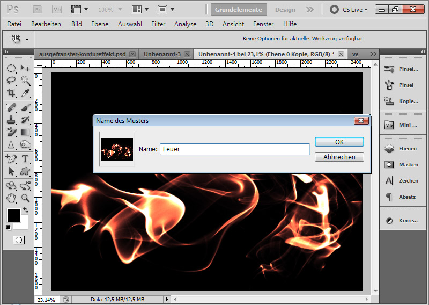
Task: Select the Hand tool in toolbox
Action: [x=11, y=198]
